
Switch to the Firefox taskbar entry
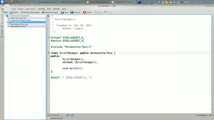tap(15, 2)
